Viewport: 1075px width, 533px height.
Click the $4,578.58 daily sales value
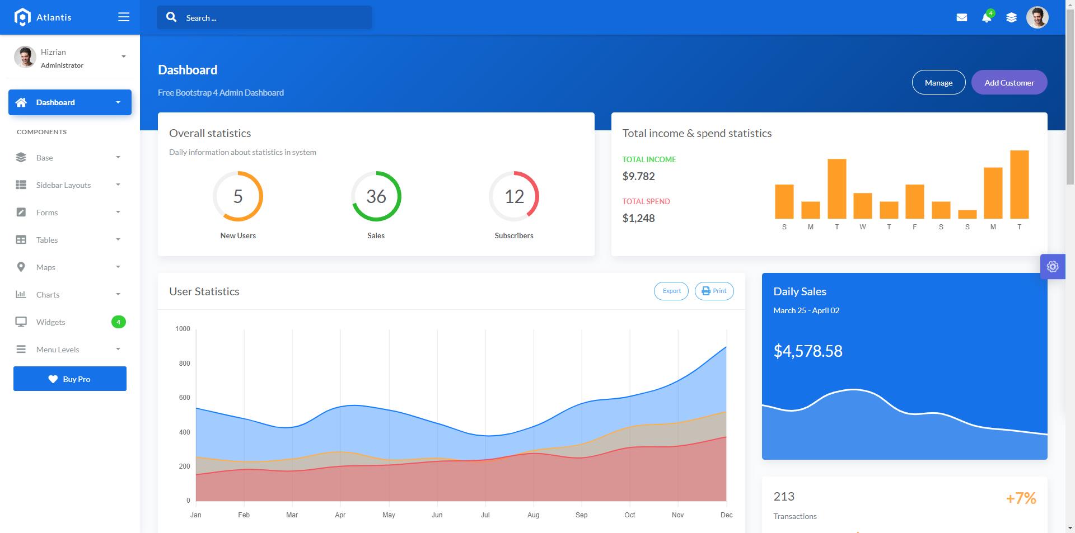(808, 351)
